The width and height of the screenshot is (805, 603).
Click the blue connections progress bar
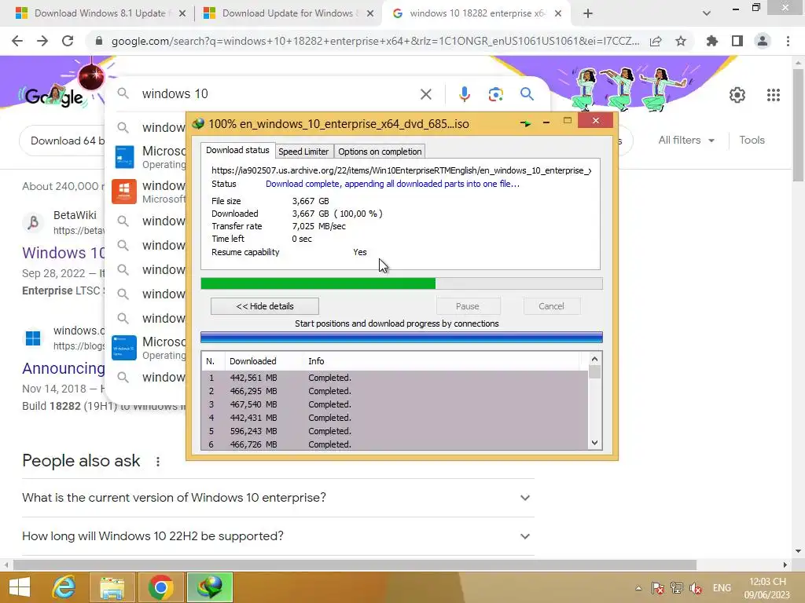click(x=402, y=337)
